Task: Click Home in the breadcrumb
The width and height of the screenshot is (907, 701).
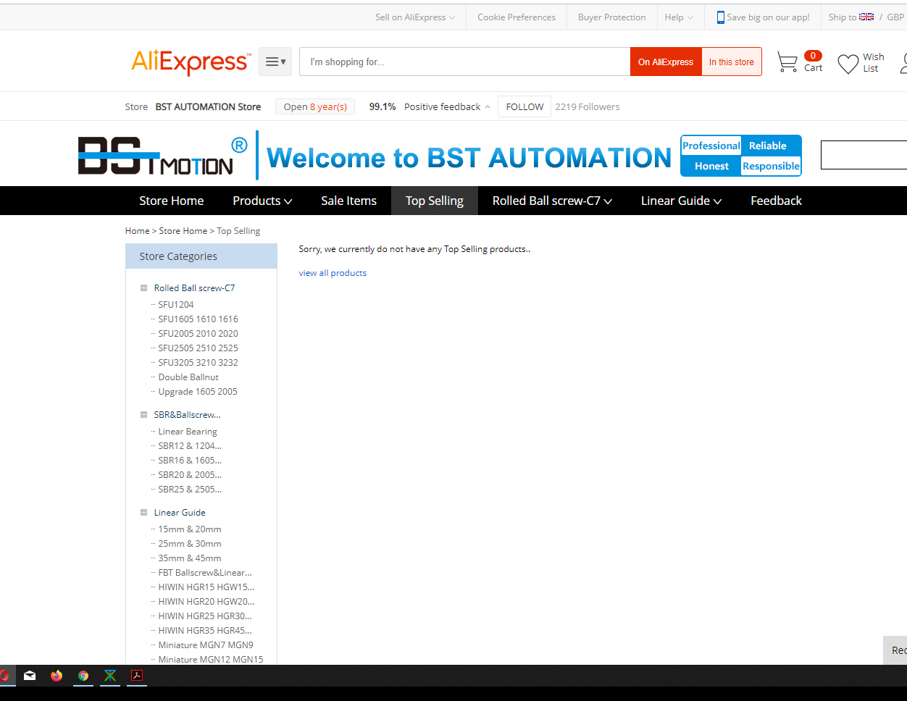Action: click(137, 231)
